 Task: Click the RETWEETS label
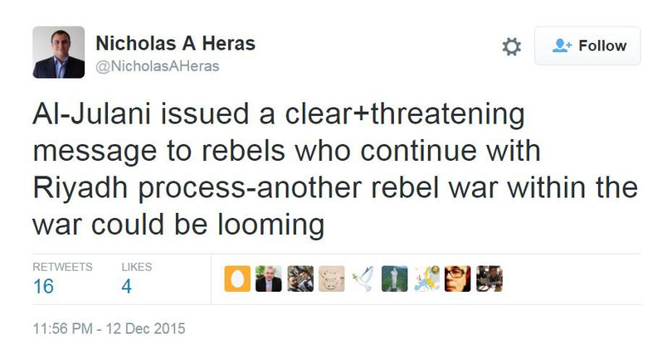62,267
